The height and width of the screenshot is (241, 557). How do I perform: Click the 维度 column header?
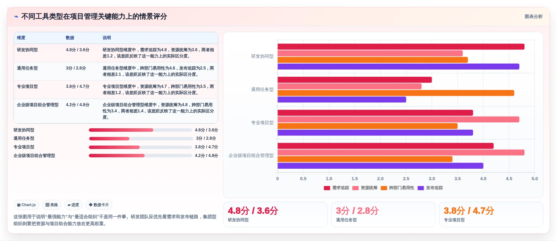(21, 38)
